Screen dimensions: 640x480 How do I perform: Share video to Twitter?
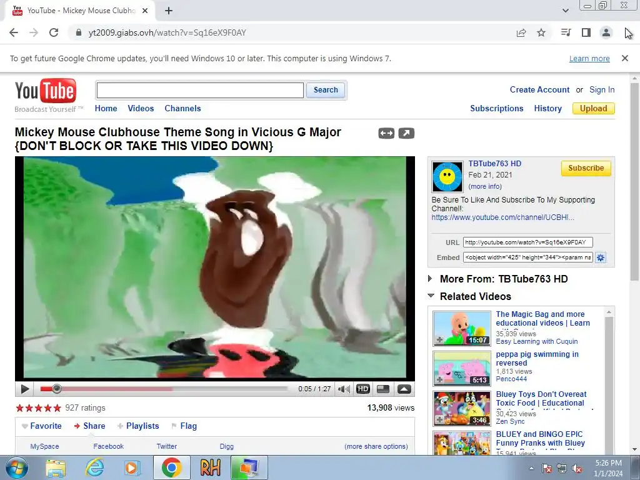(x=166, y=446)
